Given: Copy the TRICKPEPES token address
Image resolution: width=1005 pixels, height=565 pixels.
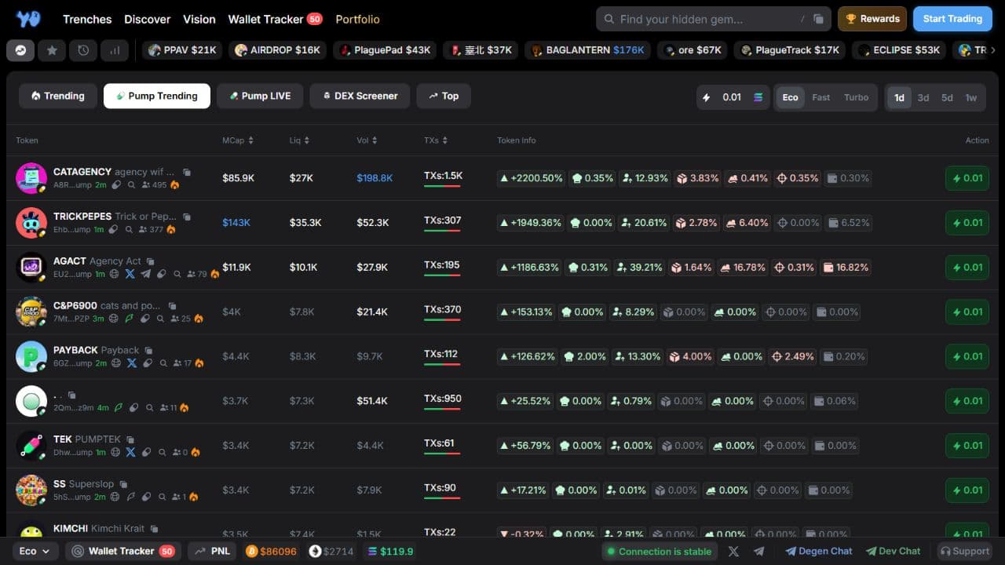Looking at the screenshot, I should pyautogui.click(x=187, y=217).
